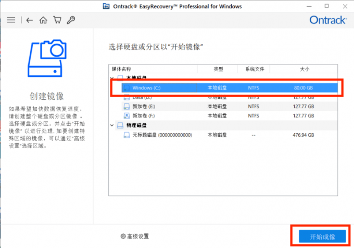
Task: Click the key activation icon
Action: pyautogui.click(x=71, y=20)
